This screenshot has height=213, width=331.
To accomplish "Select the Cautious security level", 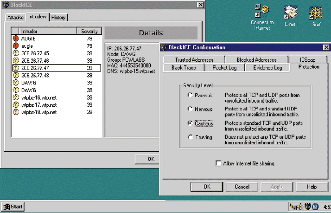I will click(x=190, y=123).
